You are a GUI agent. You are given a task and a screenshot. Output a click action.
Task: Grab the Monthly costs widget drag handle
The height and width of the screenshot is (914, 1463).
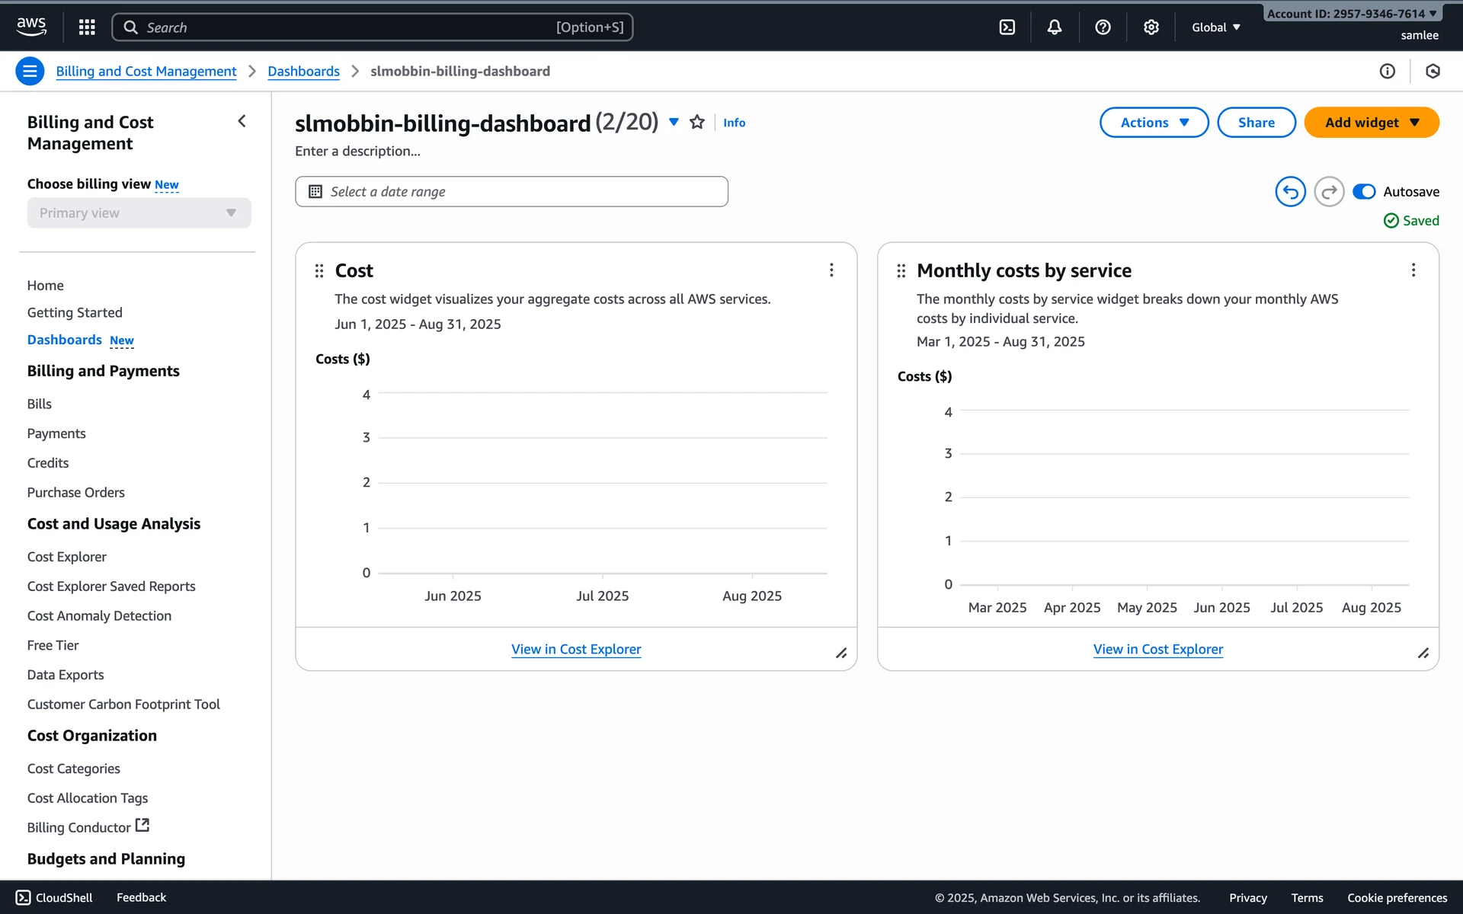pos(901,271)
